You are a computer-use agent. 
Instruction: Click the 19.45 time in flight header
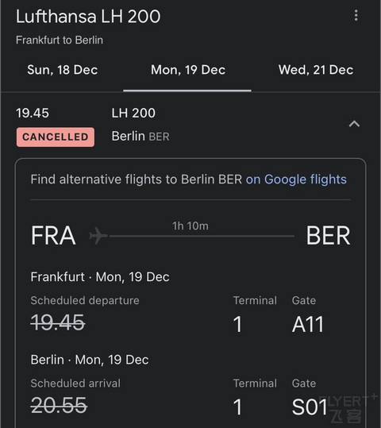coord(33,113)
